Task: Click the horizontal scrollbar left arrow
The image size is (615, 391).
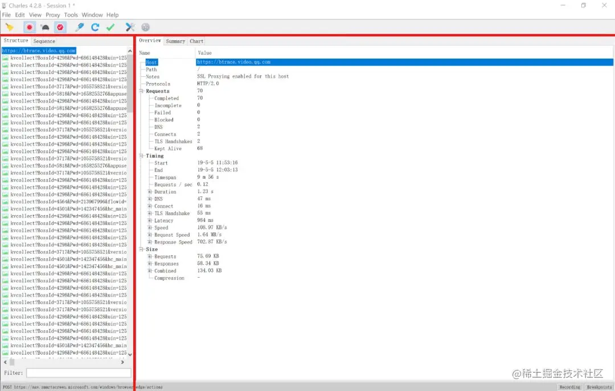Action: [5, 363]
